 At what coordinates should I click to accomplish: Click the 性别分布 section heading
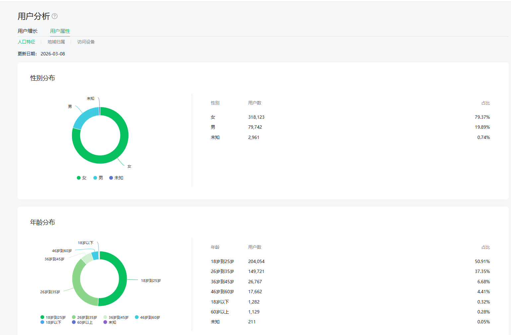(42, 78)
